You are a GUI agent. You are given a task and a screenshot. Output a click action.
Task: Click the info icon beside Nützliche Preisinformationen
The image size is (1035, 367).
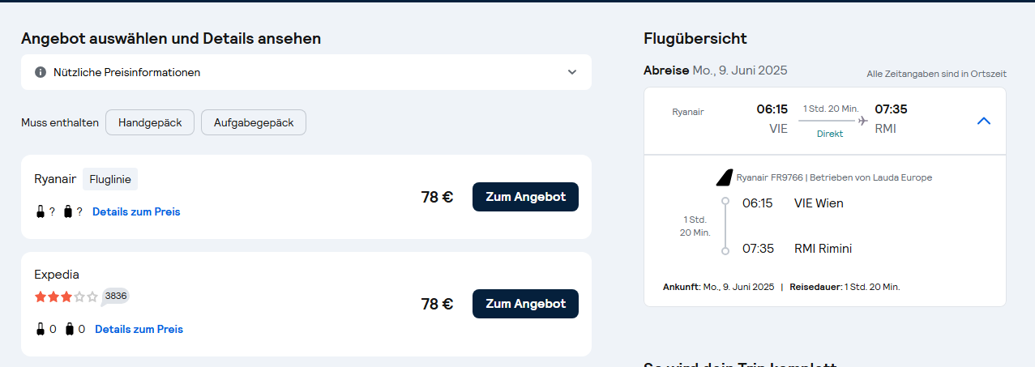point(41,72)
